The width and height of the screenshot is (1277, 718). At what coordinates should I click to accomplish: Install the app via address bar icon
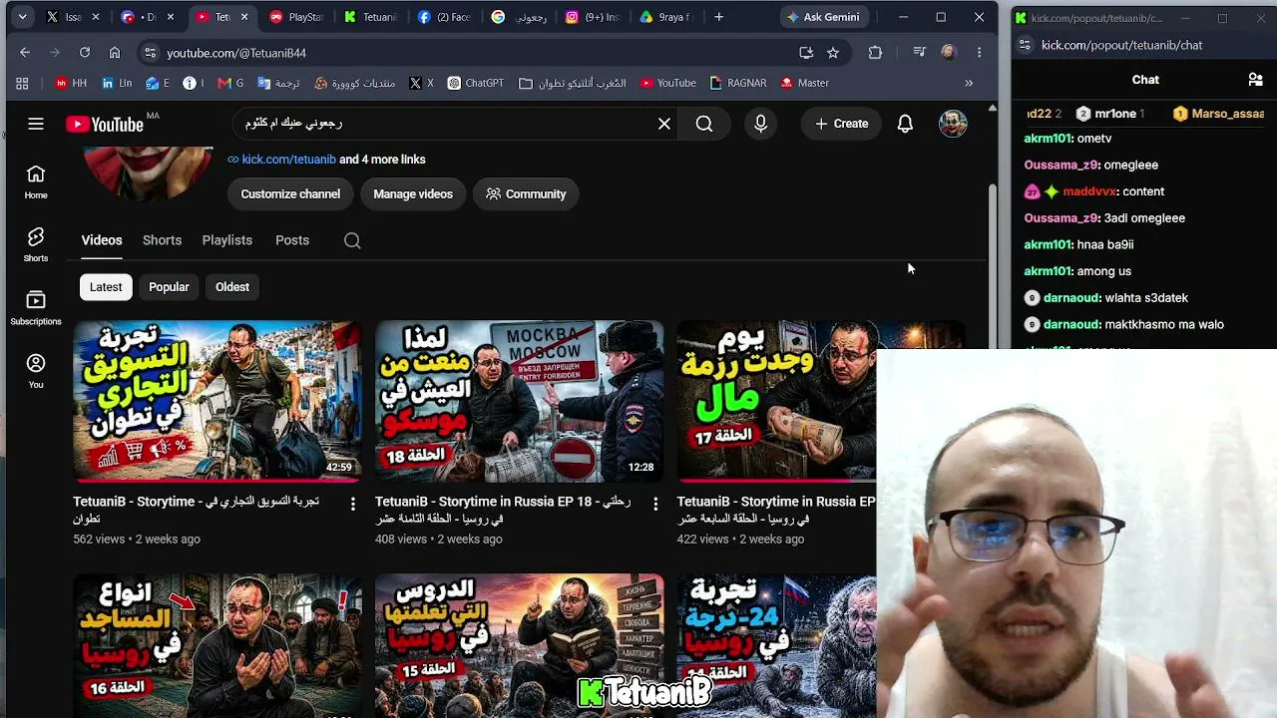click(x=806, y=53)
